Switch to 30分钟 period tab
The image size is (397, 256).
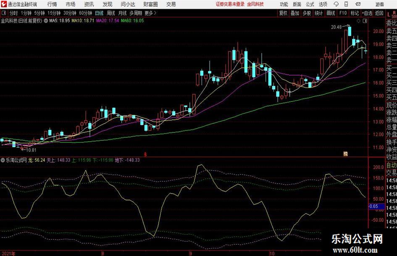(x=70, y=13)
